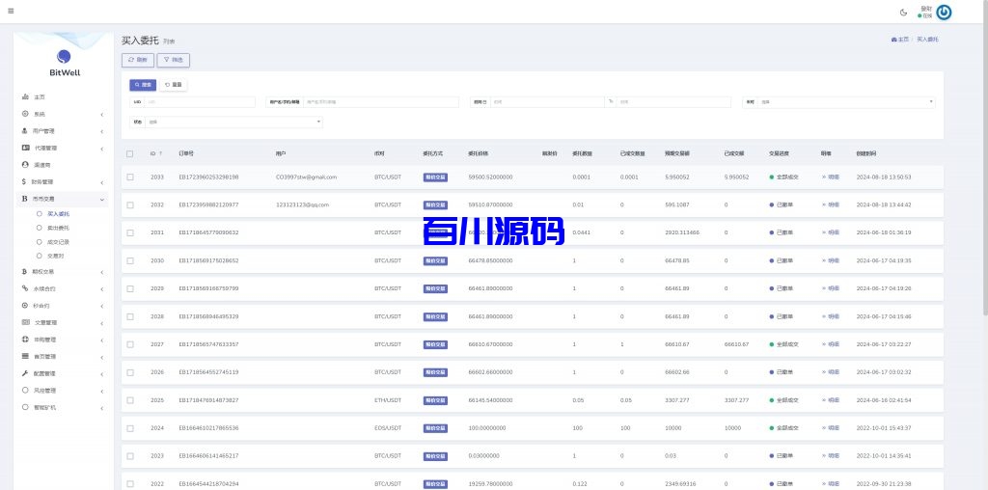
Task: Sort the table by ID arrow icon
Action: coord(160,153)
